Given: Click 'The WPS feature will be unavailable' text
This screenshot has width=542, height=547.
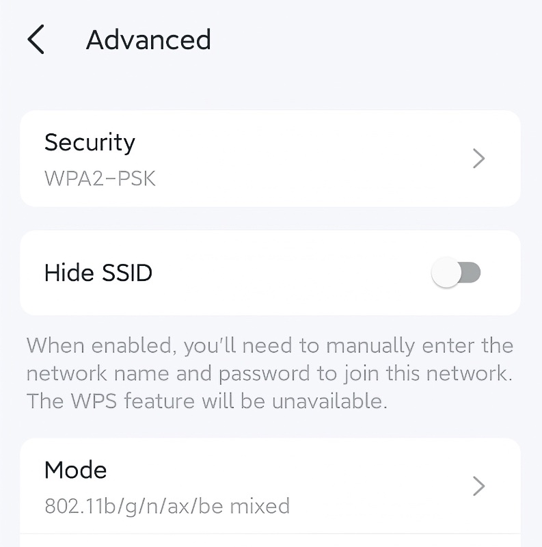Looking at the screenshot, I should tap(206, 401).
